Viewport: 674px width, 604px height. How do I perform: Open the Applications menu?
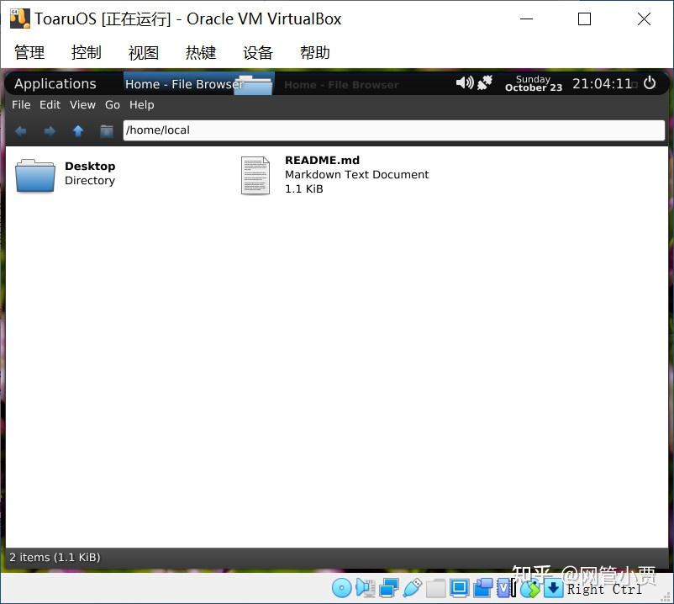click(x=55, y=83)
